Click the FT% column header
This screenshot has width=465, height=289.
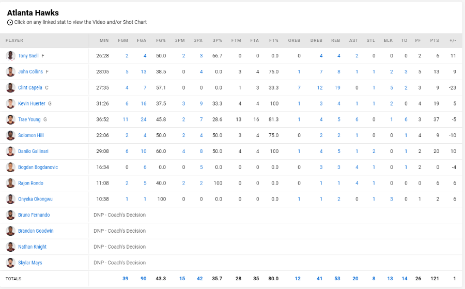pyautogui.click(x=273, y=40)
